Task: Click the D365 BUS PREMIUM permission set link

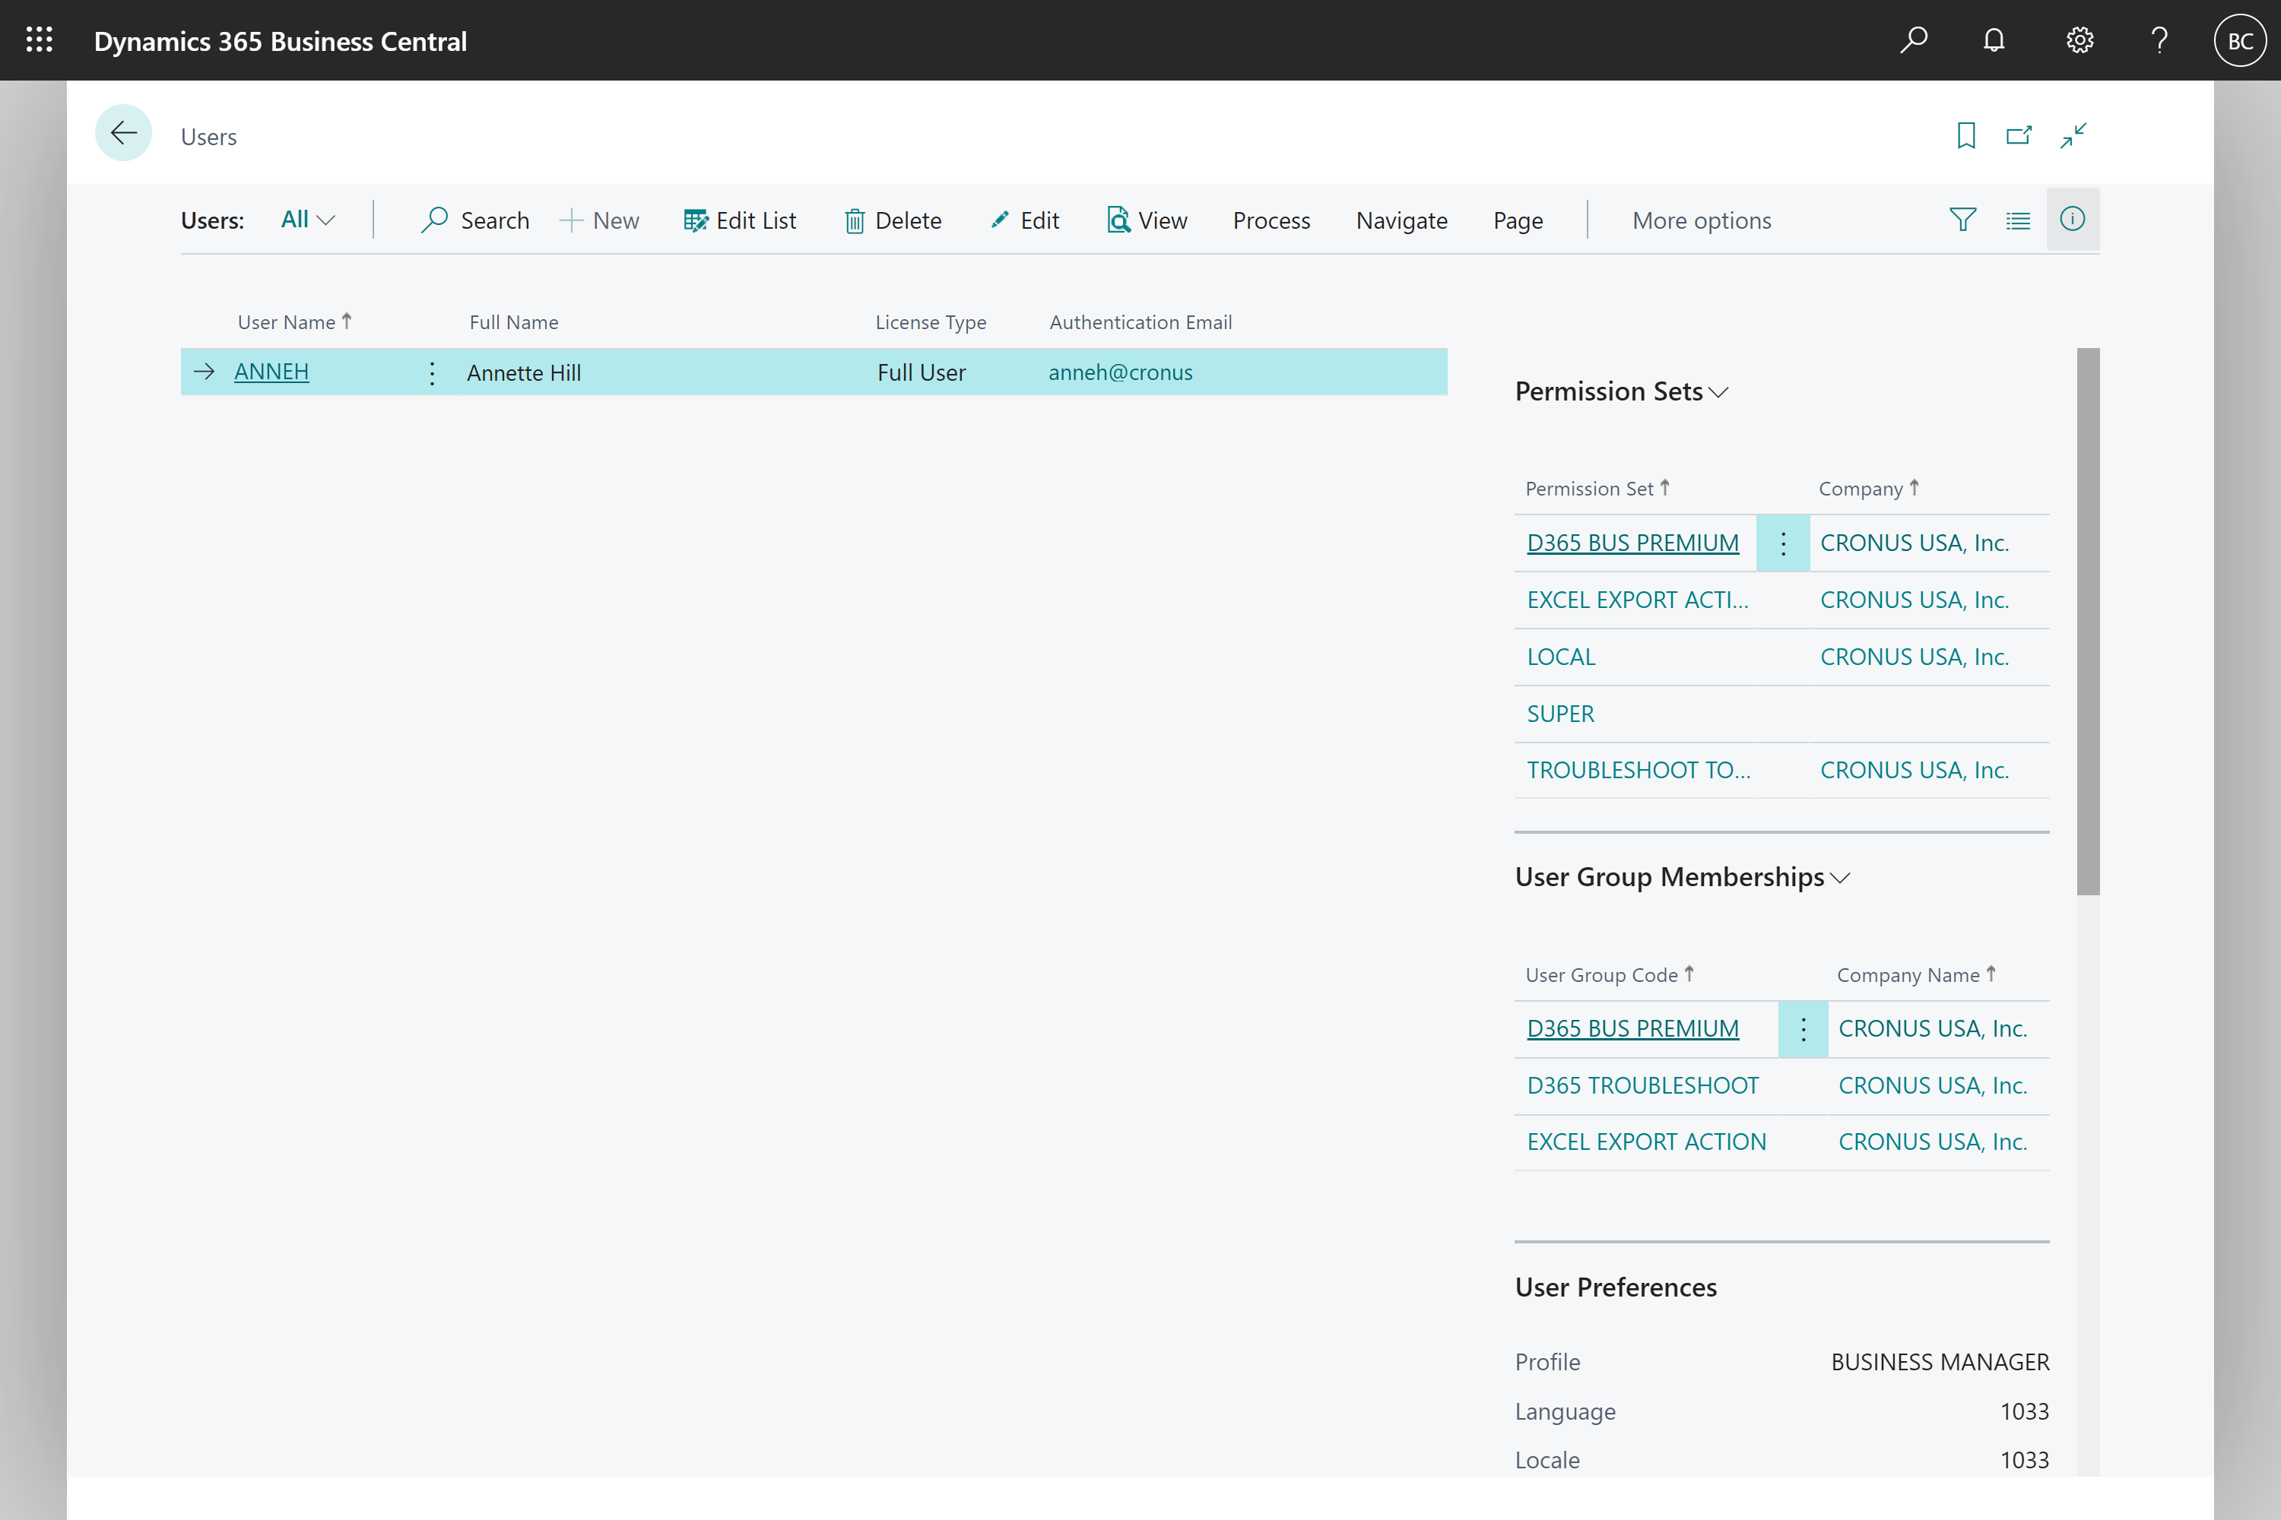Action: pyautogui.click(x=1631, y=543)
